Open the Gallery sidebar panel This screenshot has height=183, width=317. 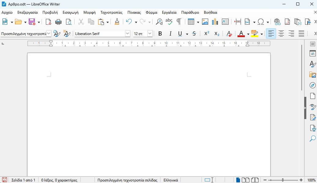(312, 75)
